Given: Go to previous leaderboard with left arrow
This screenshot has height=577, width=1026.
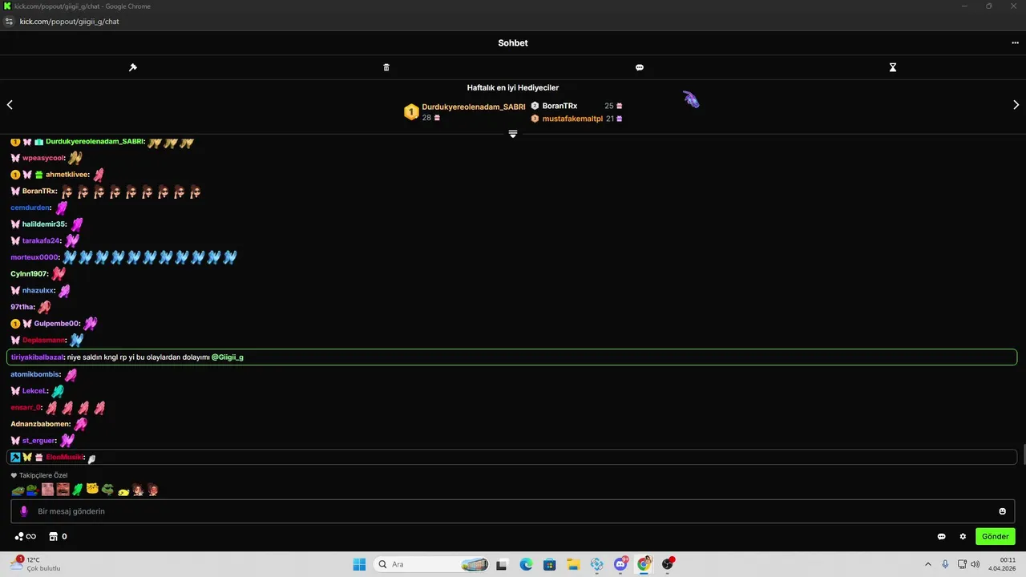Looking at the screenshot, I should (10, 104).
